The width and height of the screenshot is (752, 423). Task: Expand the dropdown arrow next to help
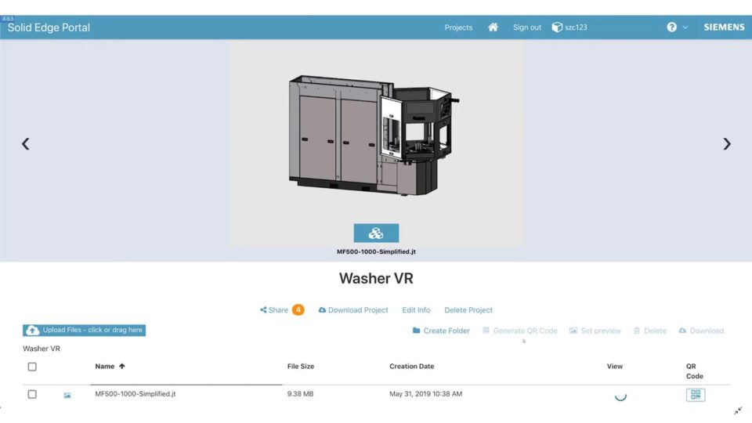click(685, 27)
